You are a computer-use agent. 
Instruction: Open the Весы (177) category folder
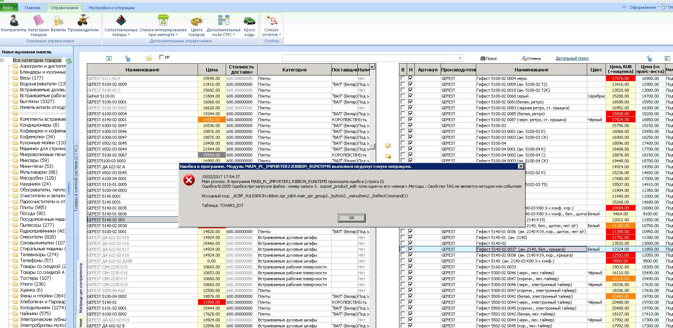(x=31, y=78)
